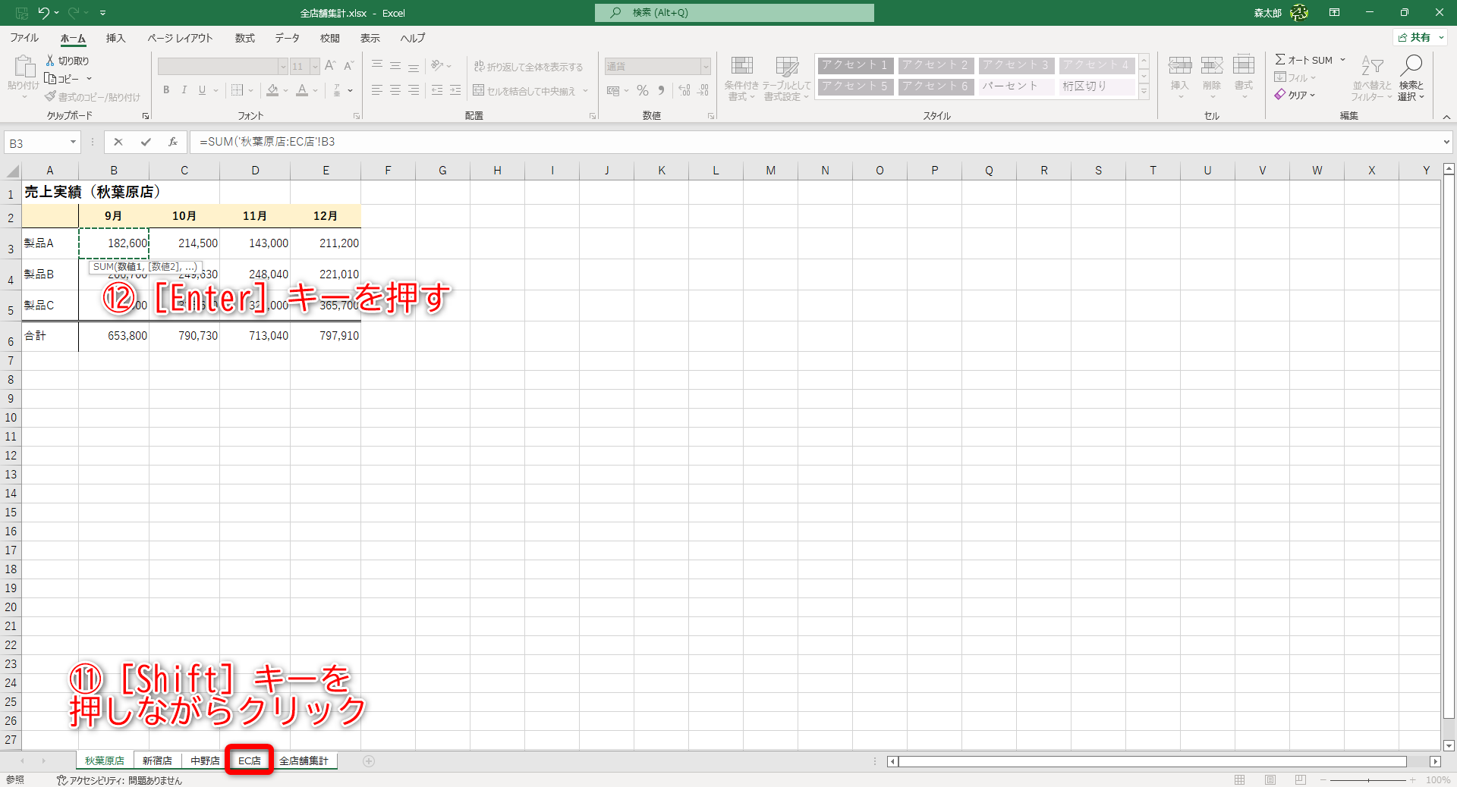This screenshot has width=1457, height=787.
Task: Click the Ribbon Display Options icon
Action: coord(1335,13)
